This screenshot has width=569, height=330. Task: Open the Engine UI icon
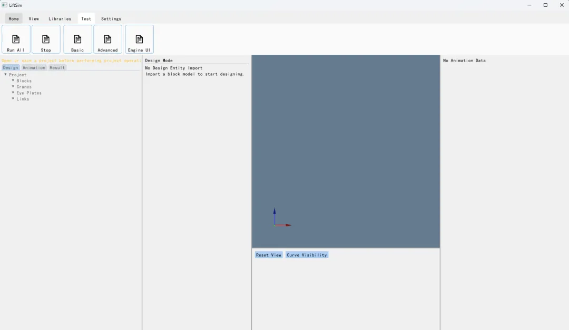pos(139,39)
